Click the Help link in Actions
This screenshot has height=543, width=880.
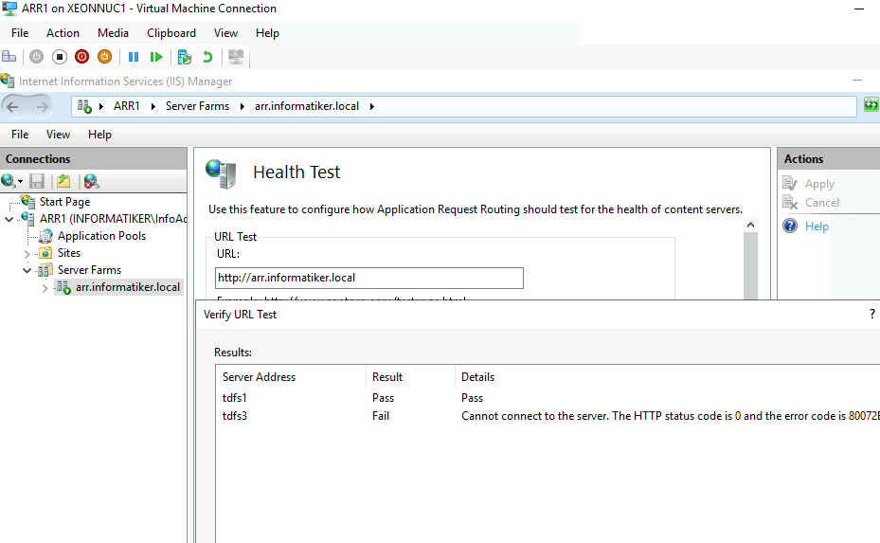[x=817, y=226]
